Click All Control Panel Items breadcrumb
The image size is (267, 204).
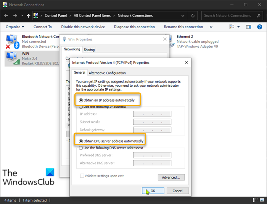pos(92,16)
